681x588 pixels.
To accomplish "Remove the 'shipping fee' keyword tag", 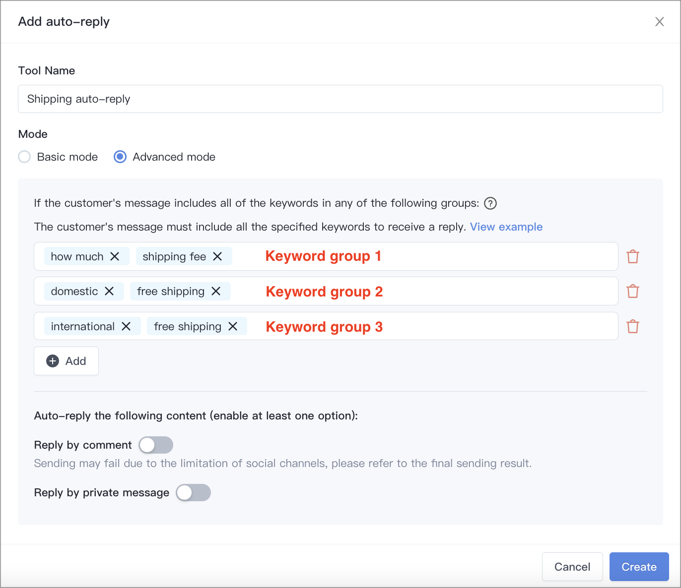I will click(217, 256).
